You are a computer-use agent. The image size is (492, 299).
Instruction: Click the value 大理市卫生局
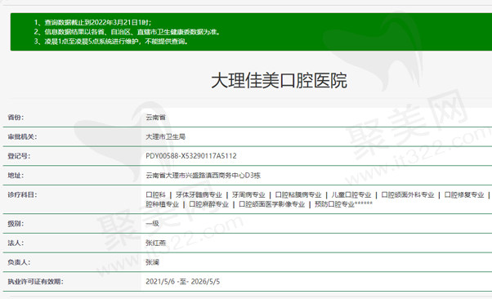point(165,136)
